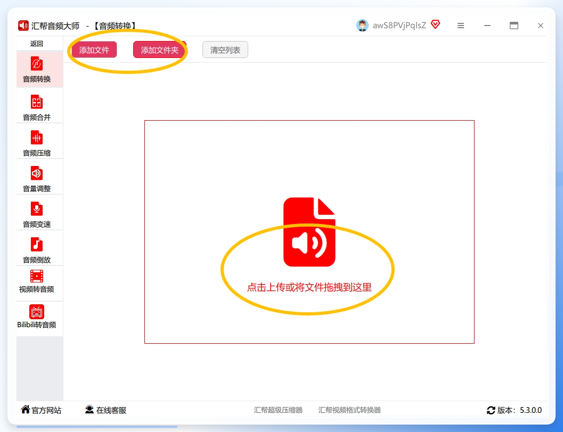Click the 添加文件 add file button
The height and width of the screenshot is (432, 563).
pyautogui.click(x=94, y=50)
